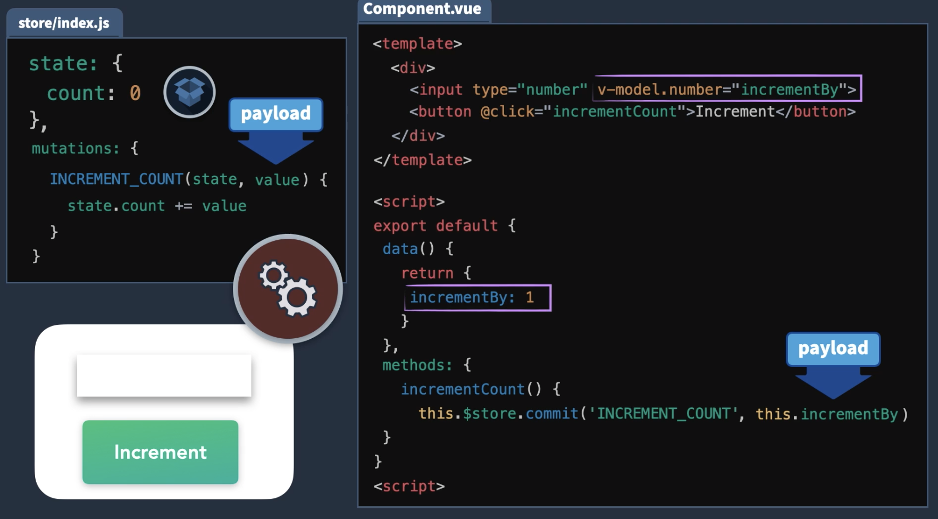Click the closing '</template>' tag
This screenshot has width=938, height=519.
click(x=423, y=160)
